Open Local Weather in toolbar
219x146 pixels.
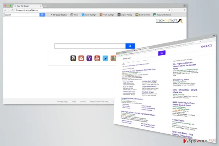click(x=58, y=15)
